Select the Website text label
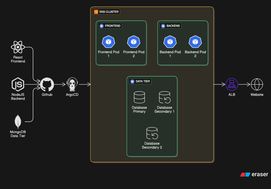 [x=257, y=95]
